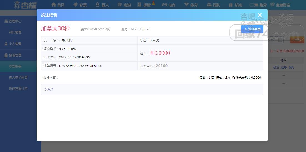Open the 电竞 nav menu
This screenshot has height=152, width=306.
click(169, 5)
